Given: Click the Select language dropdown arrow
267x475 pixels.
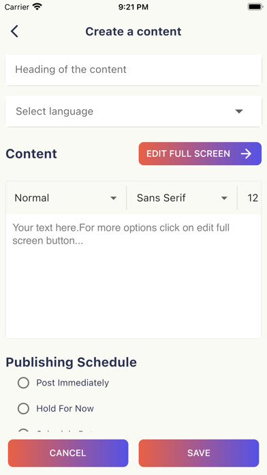Looking at the screenshot, I should (x=239, y=111).
